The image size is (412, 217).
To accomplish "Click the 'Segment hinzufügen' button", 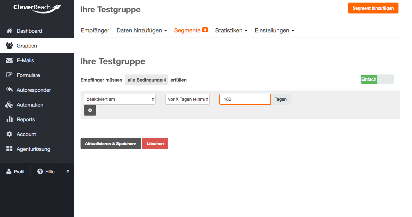I will pos(373,8).
